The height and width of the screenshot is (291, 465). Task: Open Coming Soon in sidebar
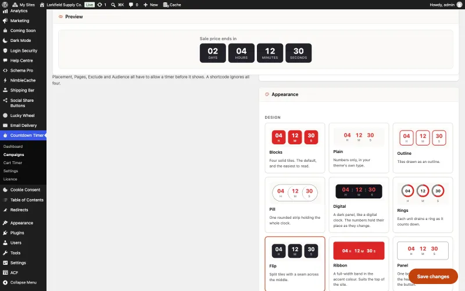pos(23,31)
